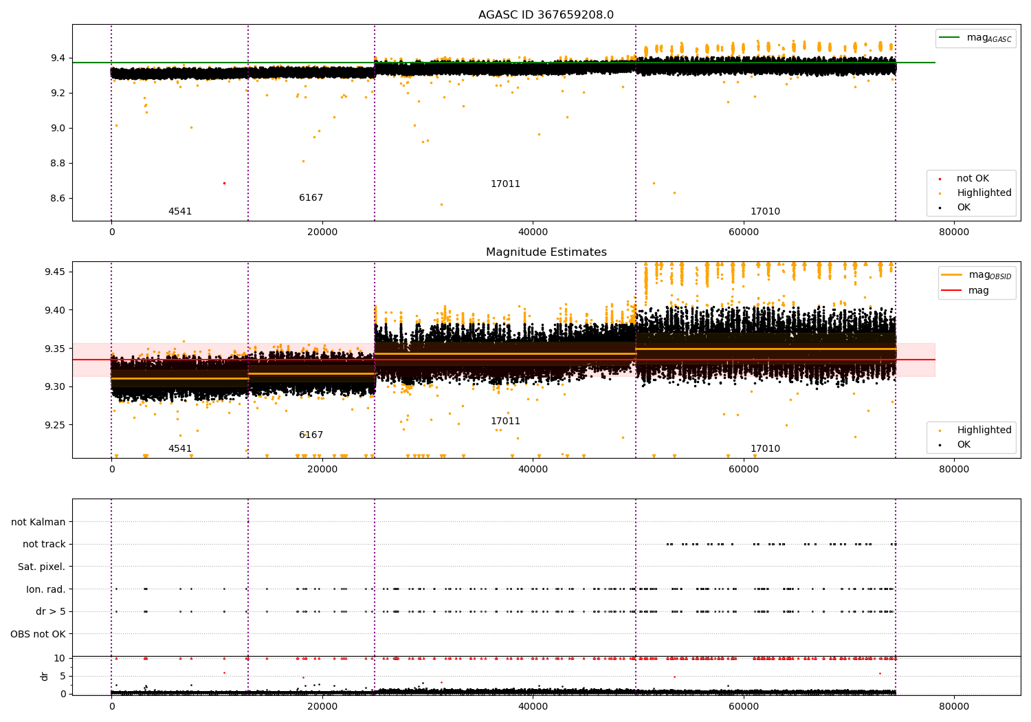Click the 9.4 y-axis tick in top plot

point(58,58)
